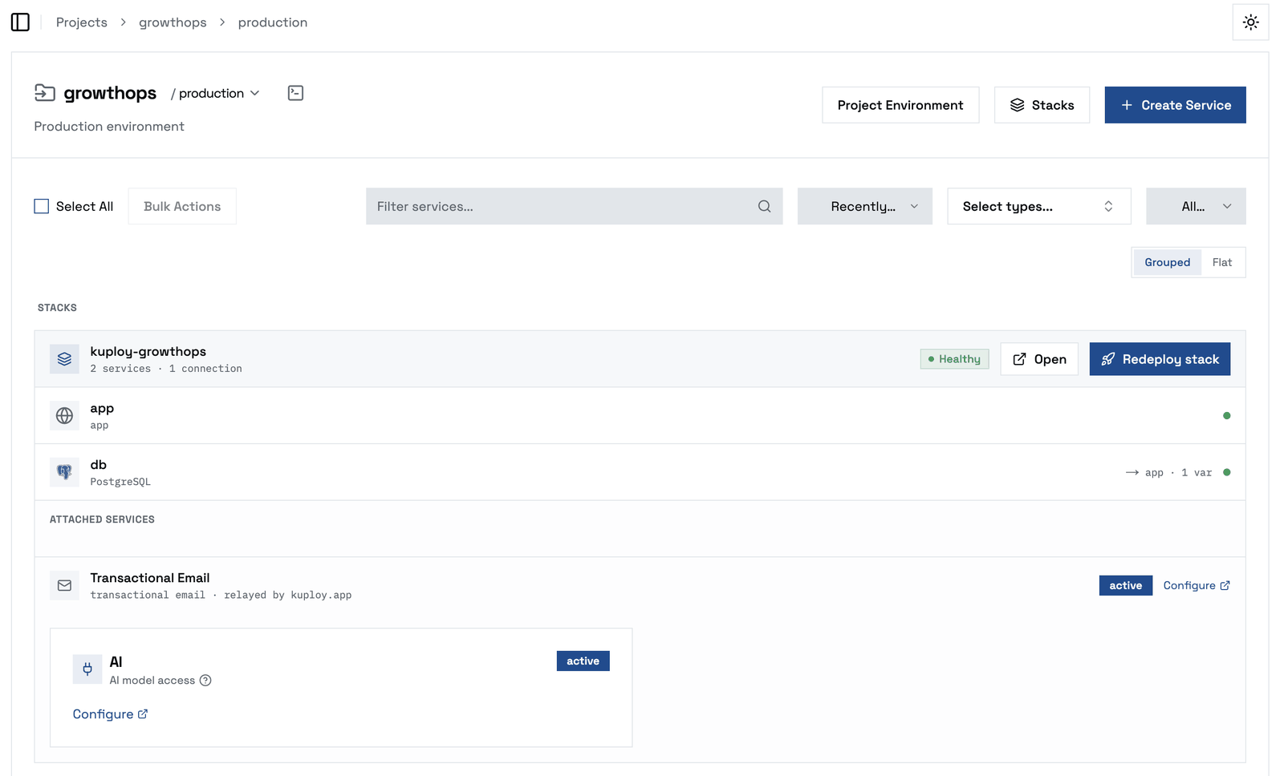This screenshot has height=776, width=1284.
Task: Click the envelope icon for Transactional Email
Action: click(64, 586)
